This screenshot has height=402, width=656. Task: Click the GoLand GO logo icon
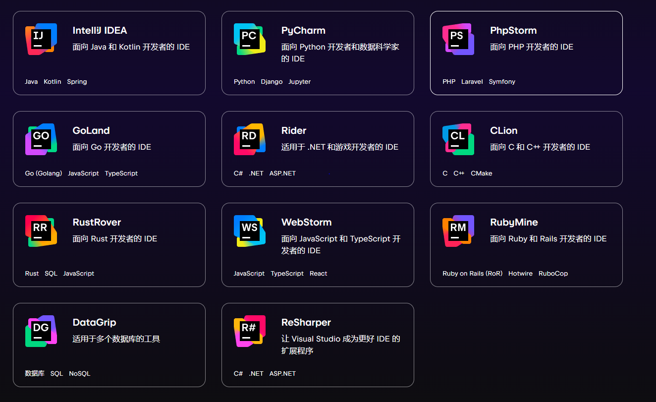(x=41, y=139)
